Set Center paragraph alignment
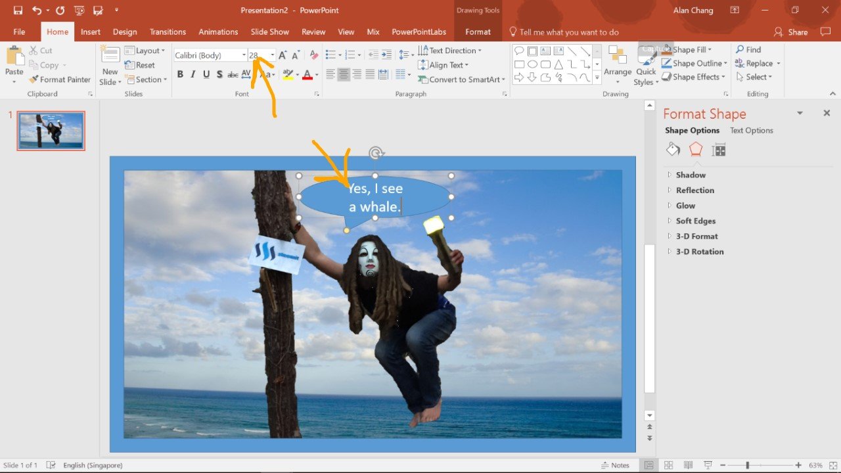 coord(344,74)
